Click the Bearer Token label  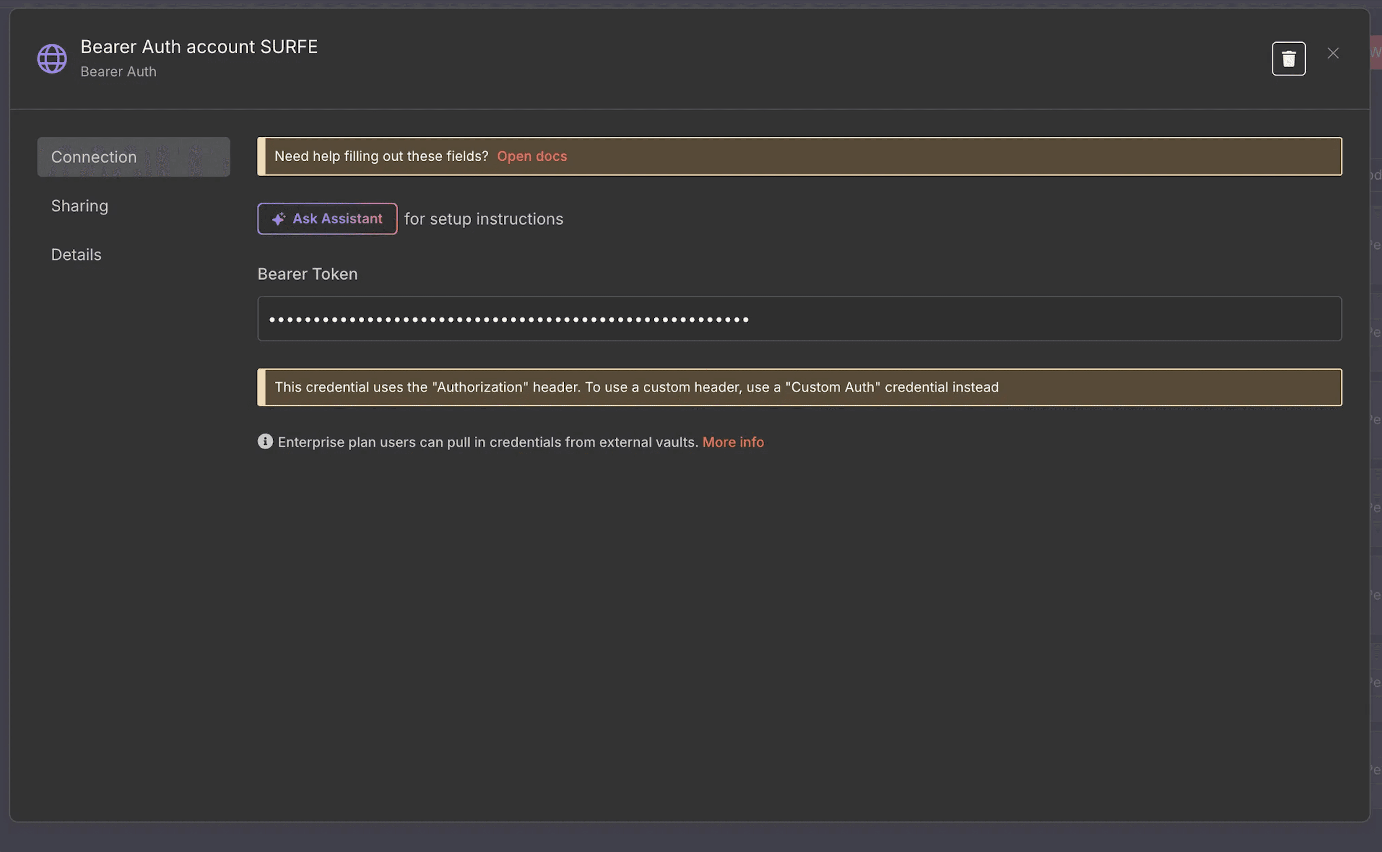tap(307, 274)
